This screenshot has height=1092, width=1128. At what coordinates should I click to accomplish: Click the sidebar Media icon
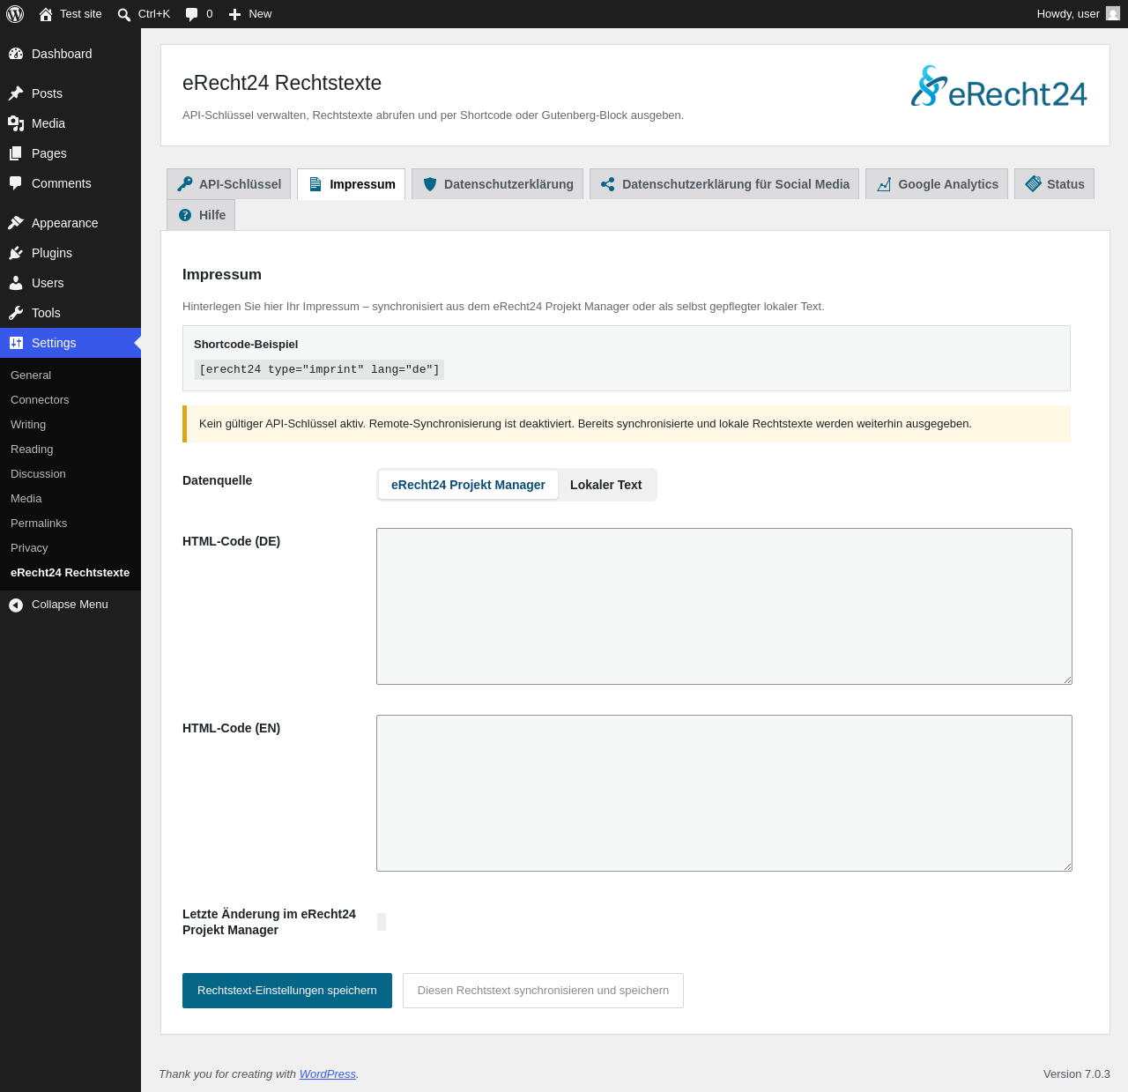click(16, 123)
